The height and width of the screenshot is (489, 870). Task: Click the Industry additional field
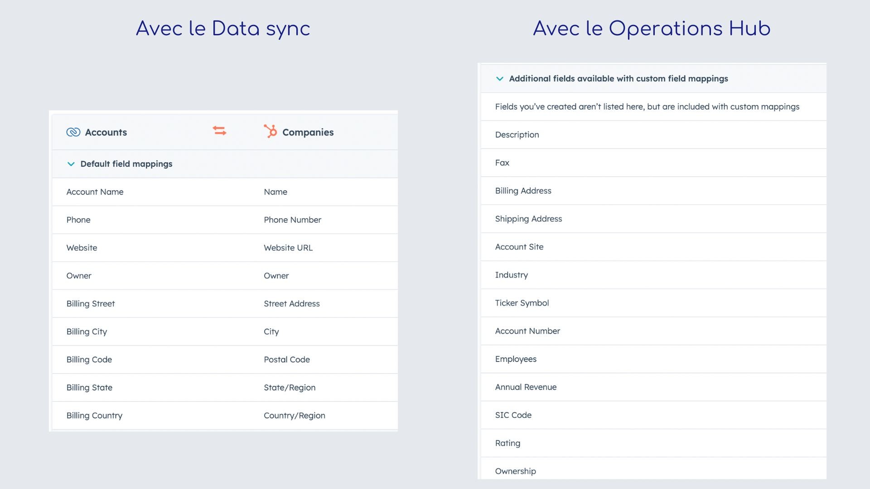pyautogui.click(x=512, y=275)
